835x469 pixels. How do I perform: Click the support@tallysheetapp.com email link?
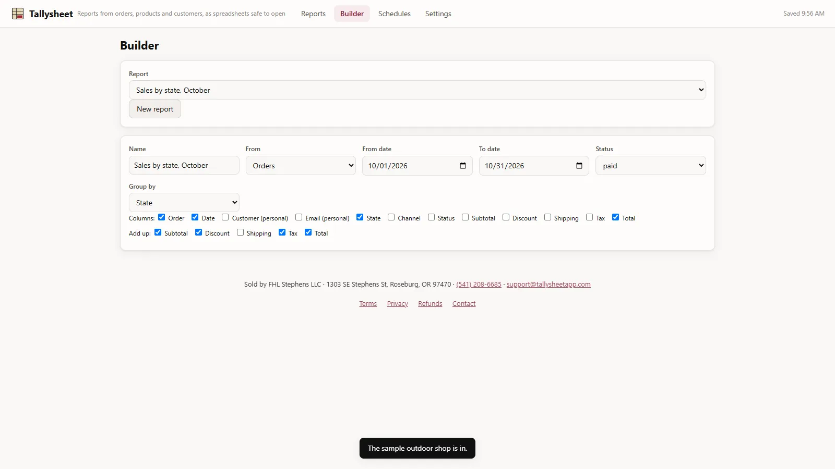[548, 285]
